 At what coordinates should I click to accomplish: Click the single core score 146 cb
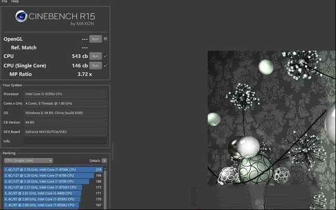(80, 66)
